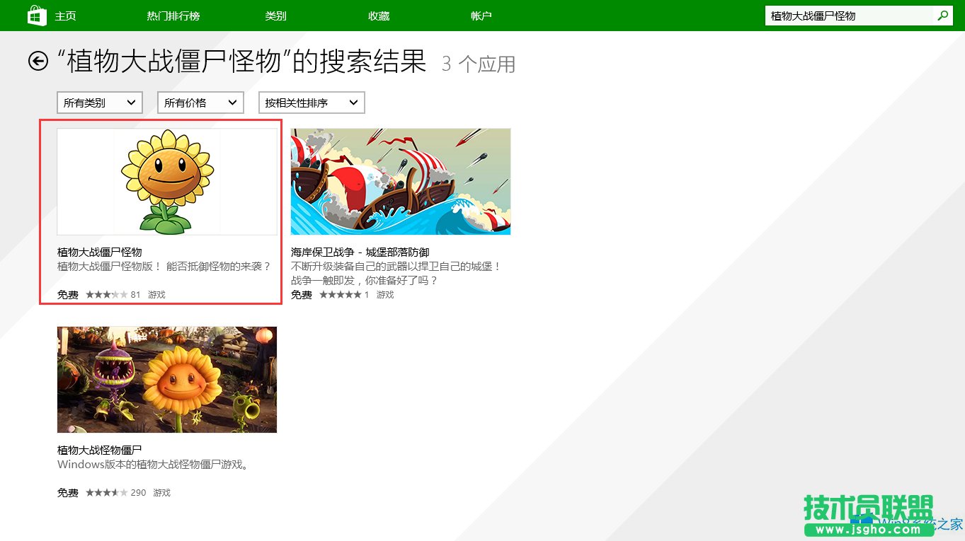
Task: Open the 帐户 menu item
Action: pyautogui.click(x=481, y=15)
